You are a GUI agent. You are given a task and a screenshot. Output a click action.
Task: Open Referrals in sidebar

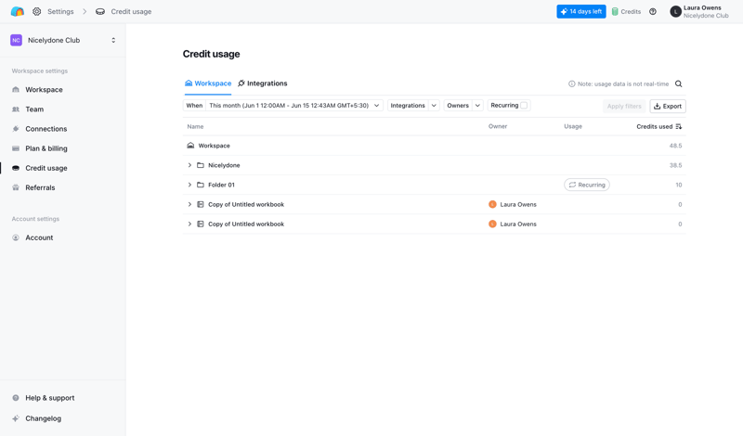pos(40,188)
